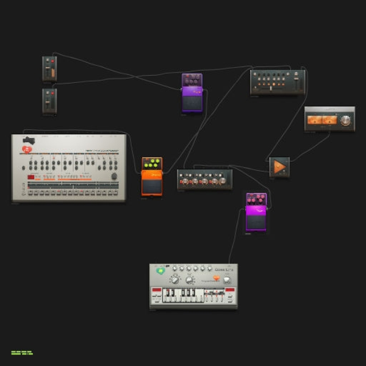Click the first large knob on the four-channel mixer
The height and width of the screenshot is (366, 366).
pyautogui.click(x=185, y=181)
